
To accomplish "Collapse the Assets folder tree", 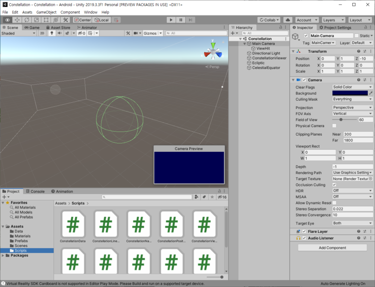I will pos(3,226).
